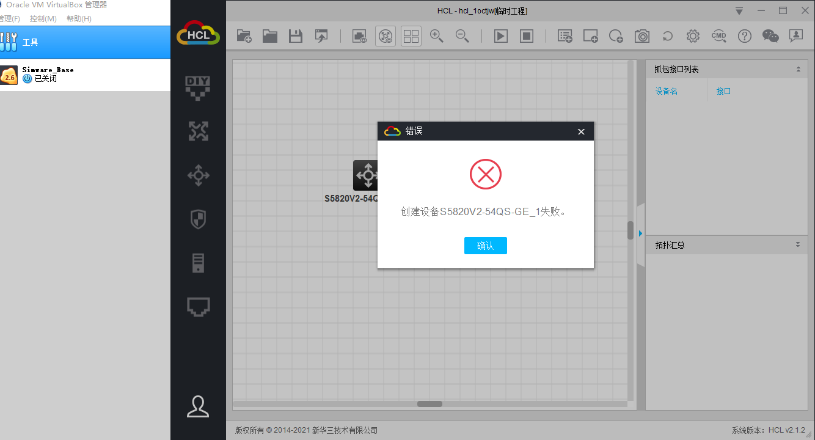This screenshot has height=440, width=815.
Task: Open help with the question mark icon
Action: pos(745,36)
